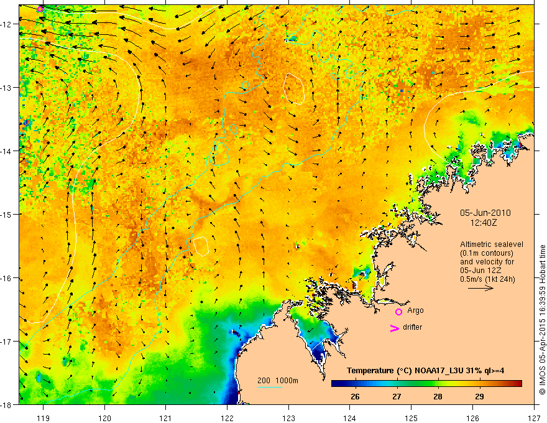Viewport: 547px width, 423px height.
Task: Click the longitude label 127
Action: click(x=534, y=418)
